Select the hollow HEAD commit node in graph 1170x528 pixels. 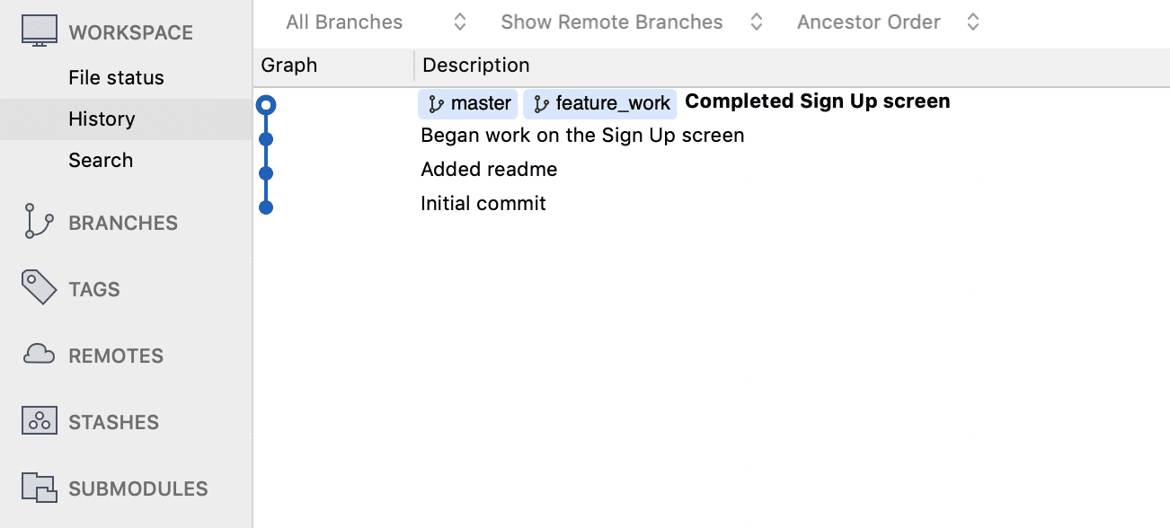[x=265, y=105]
